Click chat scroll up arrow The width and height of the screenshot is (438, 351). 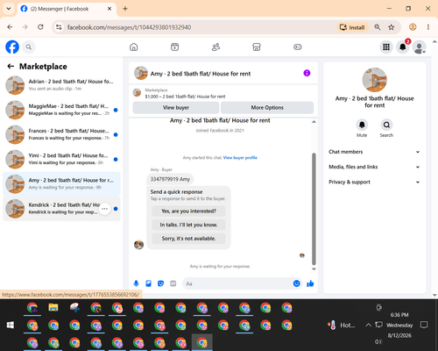point(314,121)
